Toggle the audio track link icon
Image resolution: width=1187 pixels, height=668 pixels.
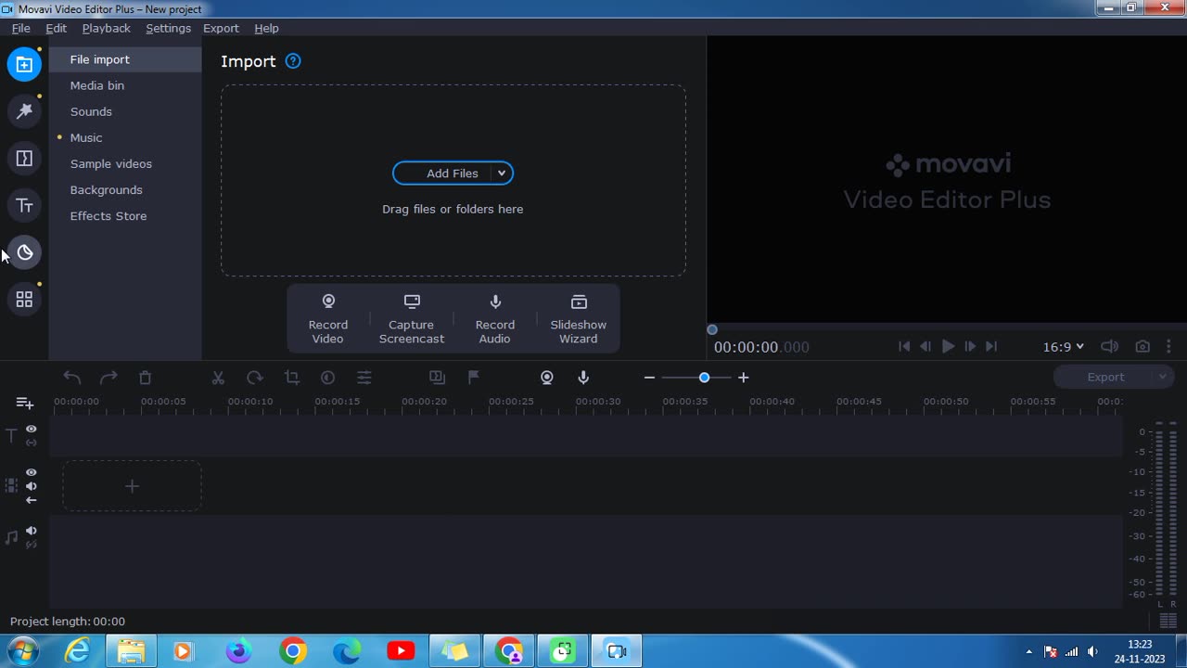(32, 545)
